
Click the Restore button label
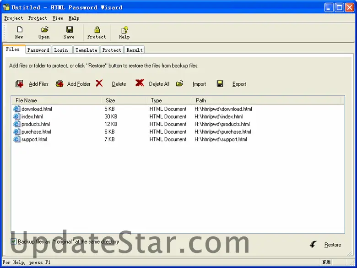pyautogui.click(x=333, y=245)
